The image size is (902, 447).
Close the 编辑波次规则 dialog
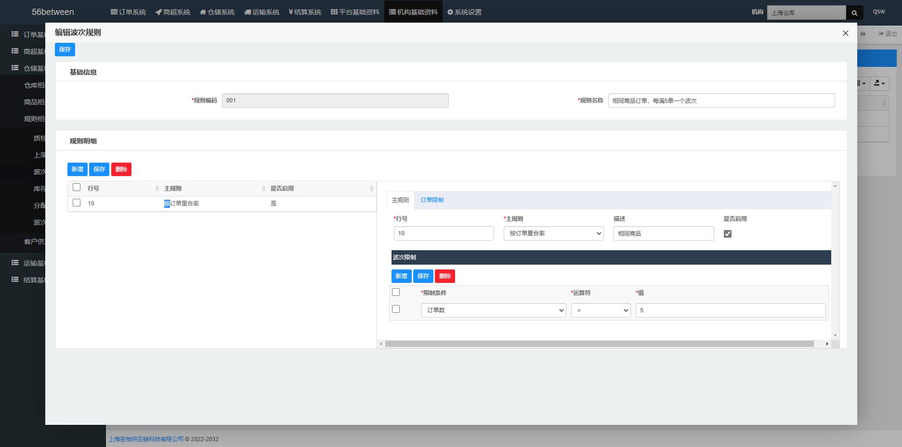[x=845, y=33]
